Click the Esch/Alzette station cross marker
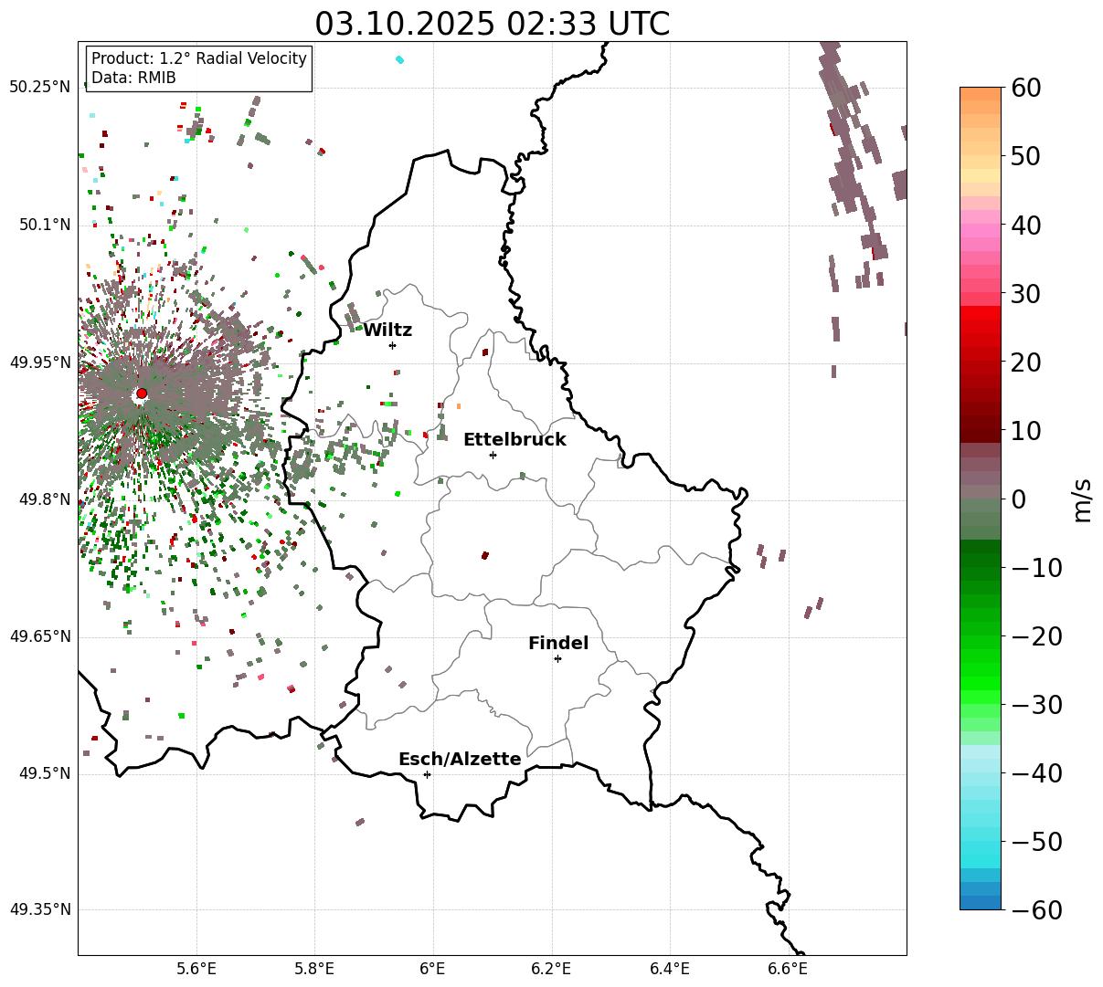The height and width of the screenshot is (987, 1103). click(x=427, y=774)
